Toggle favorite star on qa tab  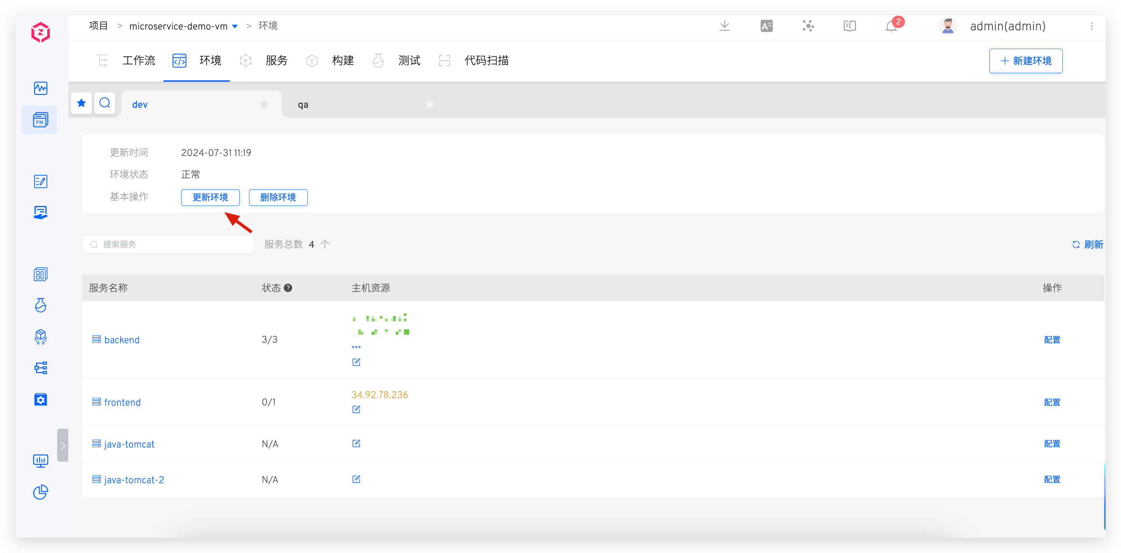coord(430,104)
